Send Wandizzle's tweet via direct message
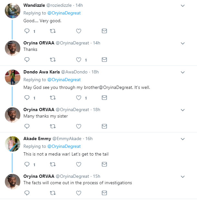Screen dimensions: 197x200 click(104, 31)
